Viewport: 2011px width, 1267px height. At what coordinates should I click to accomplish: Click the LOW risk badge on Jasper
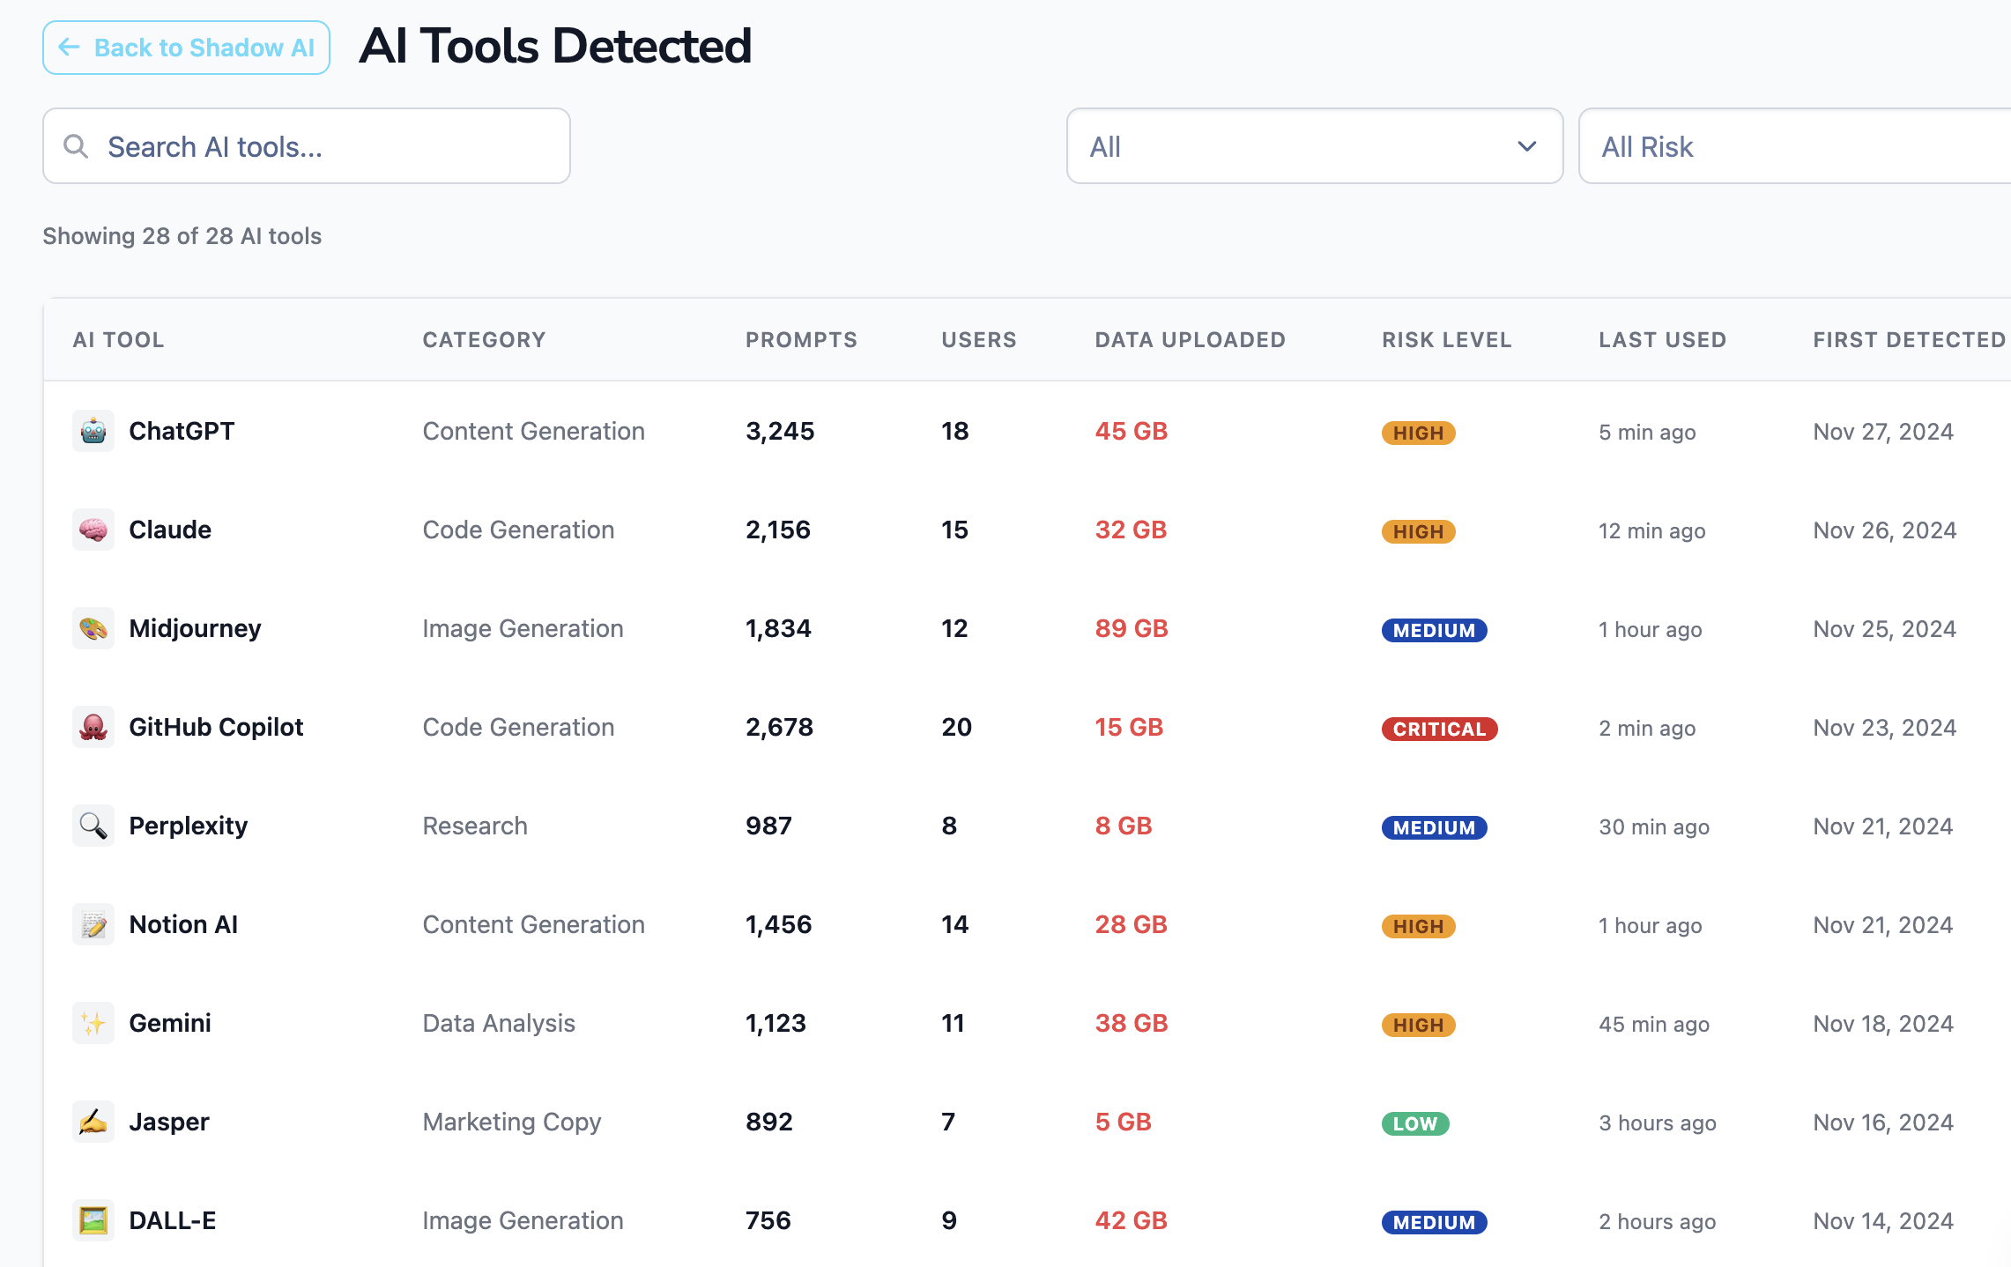[1414, 1123]
